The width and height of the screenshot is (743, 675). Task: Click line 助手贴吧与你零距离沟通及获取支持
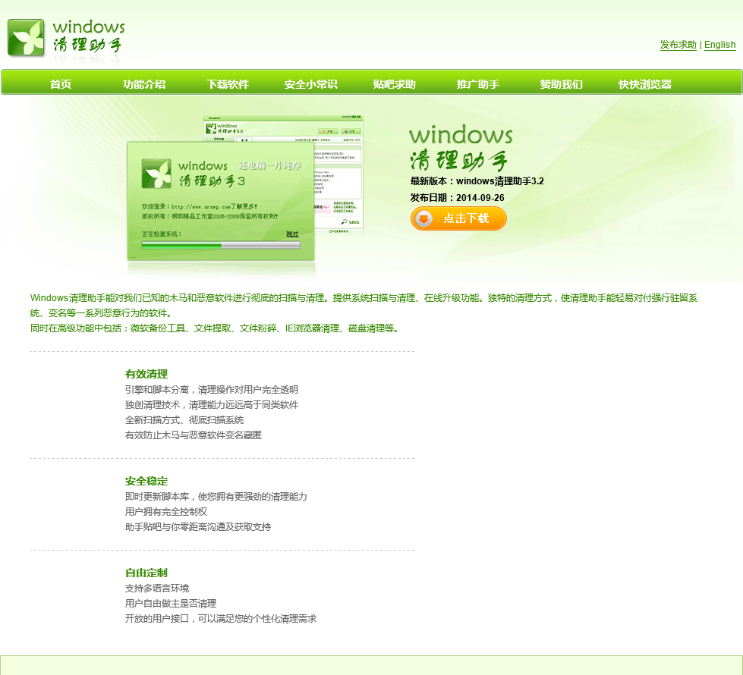pos(197,527)
